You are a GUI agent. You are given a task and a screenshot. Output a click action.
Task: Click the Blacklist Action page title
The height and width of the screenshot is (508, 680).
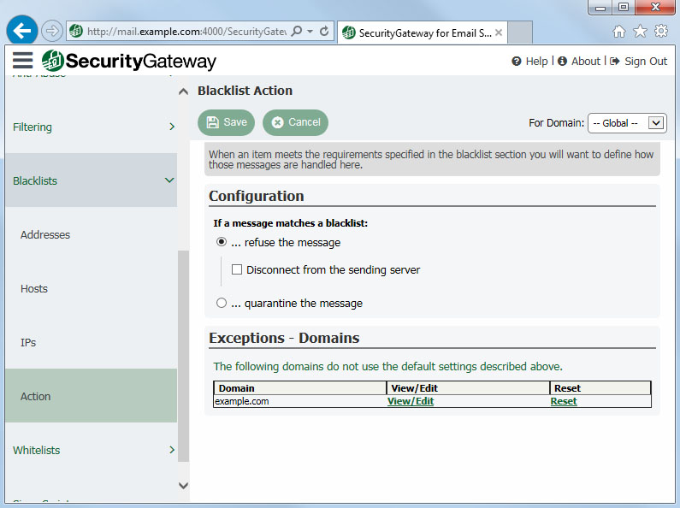[x=245, y=91]
